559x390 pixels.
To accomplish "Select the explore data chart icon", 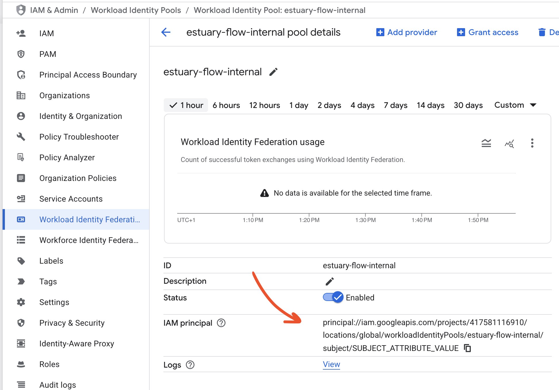I will pyautogui.click(x=509, y=144).
